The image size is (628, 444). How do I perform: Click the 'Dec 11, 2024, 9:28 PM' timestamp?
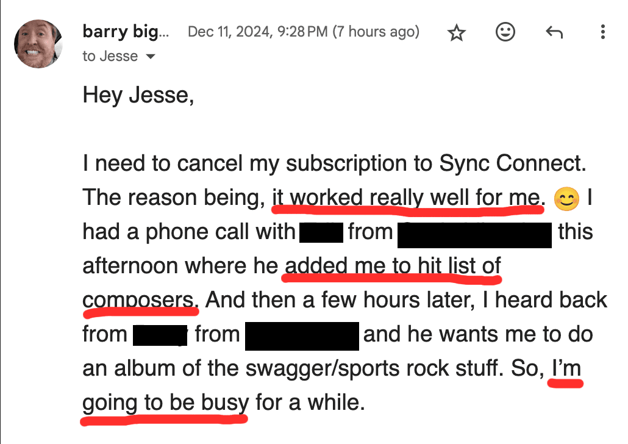258,32
